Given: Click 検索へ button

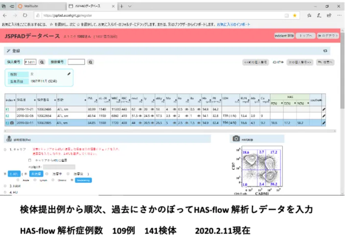Looking at the screenshot, I should click(325, 63).
